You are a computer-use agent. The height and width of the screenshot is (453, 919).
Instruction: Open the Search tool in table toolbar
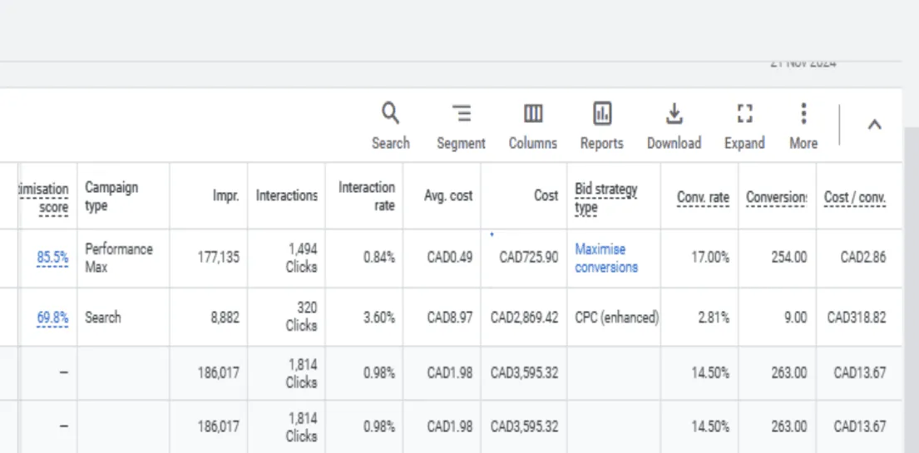(390, 126)
